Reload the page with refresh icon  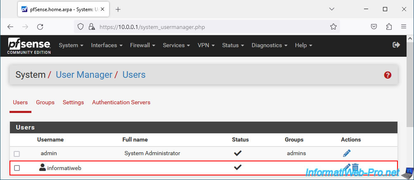coord(40,27)
